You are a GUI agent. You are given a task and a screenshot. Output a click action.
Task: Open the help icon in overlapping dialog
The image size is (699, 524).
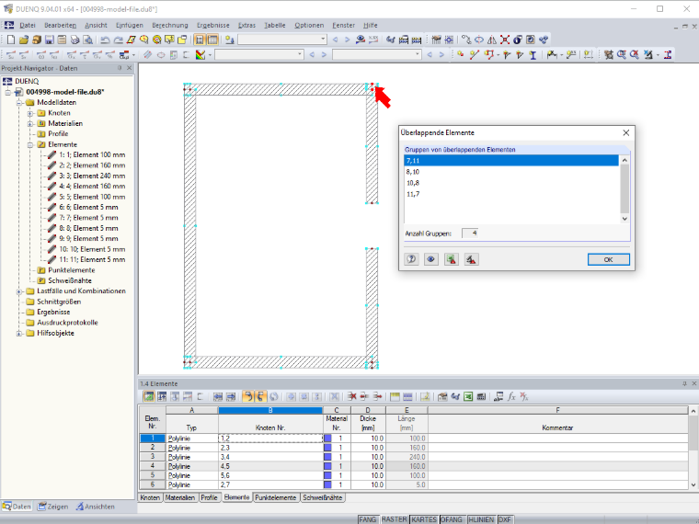[x=411, y=259]
